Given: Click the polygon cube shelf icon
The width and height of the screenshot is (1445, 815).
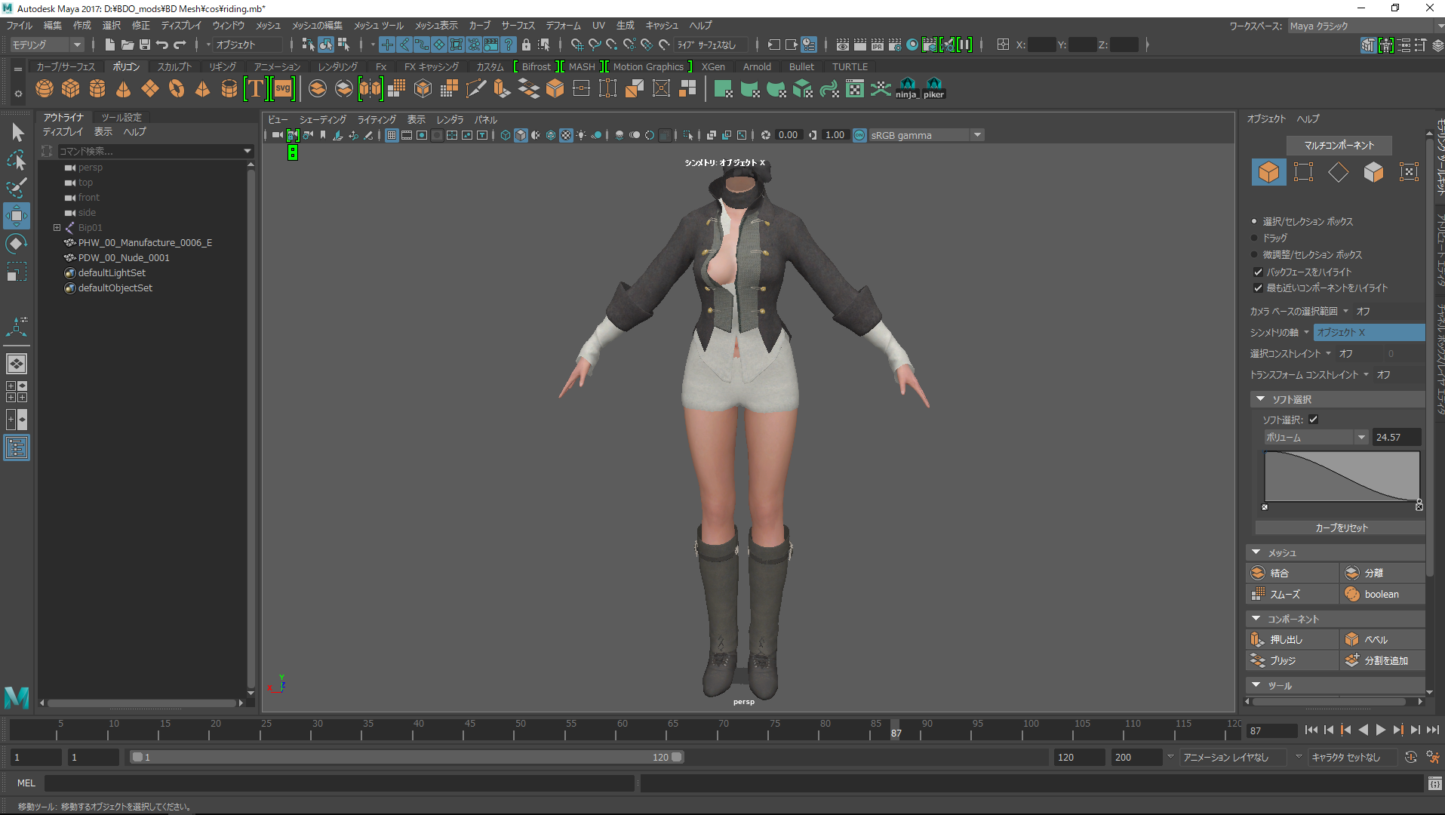Looking at the screenshot, I should pos(71,89).
